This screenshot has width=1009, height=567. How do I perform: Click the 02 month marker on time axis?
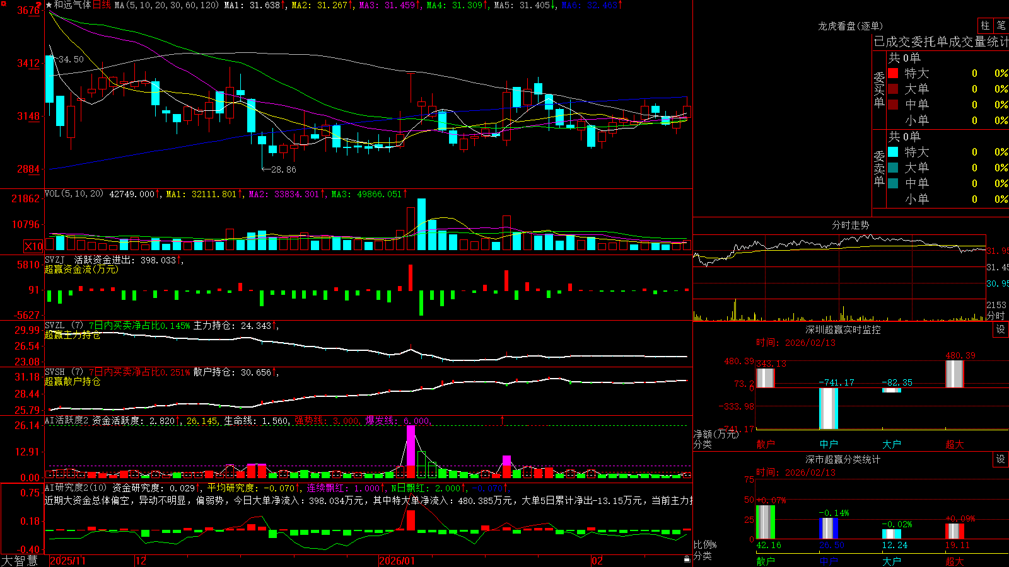pyautogui.click(x=597, y=561)
